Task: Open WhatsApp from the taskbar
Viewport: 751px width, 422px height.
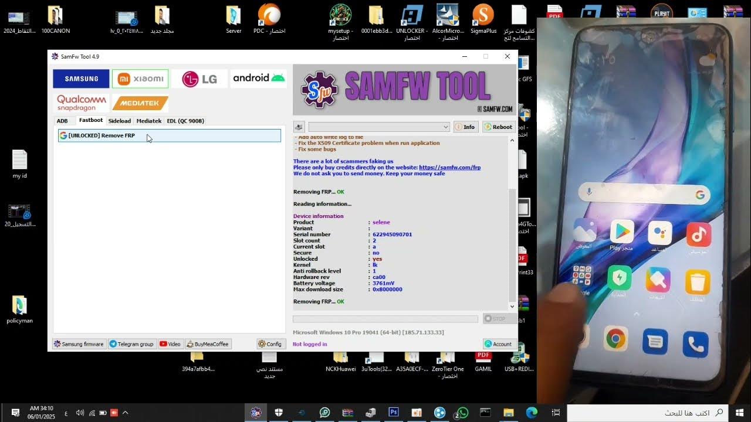Action: [462, 413]
